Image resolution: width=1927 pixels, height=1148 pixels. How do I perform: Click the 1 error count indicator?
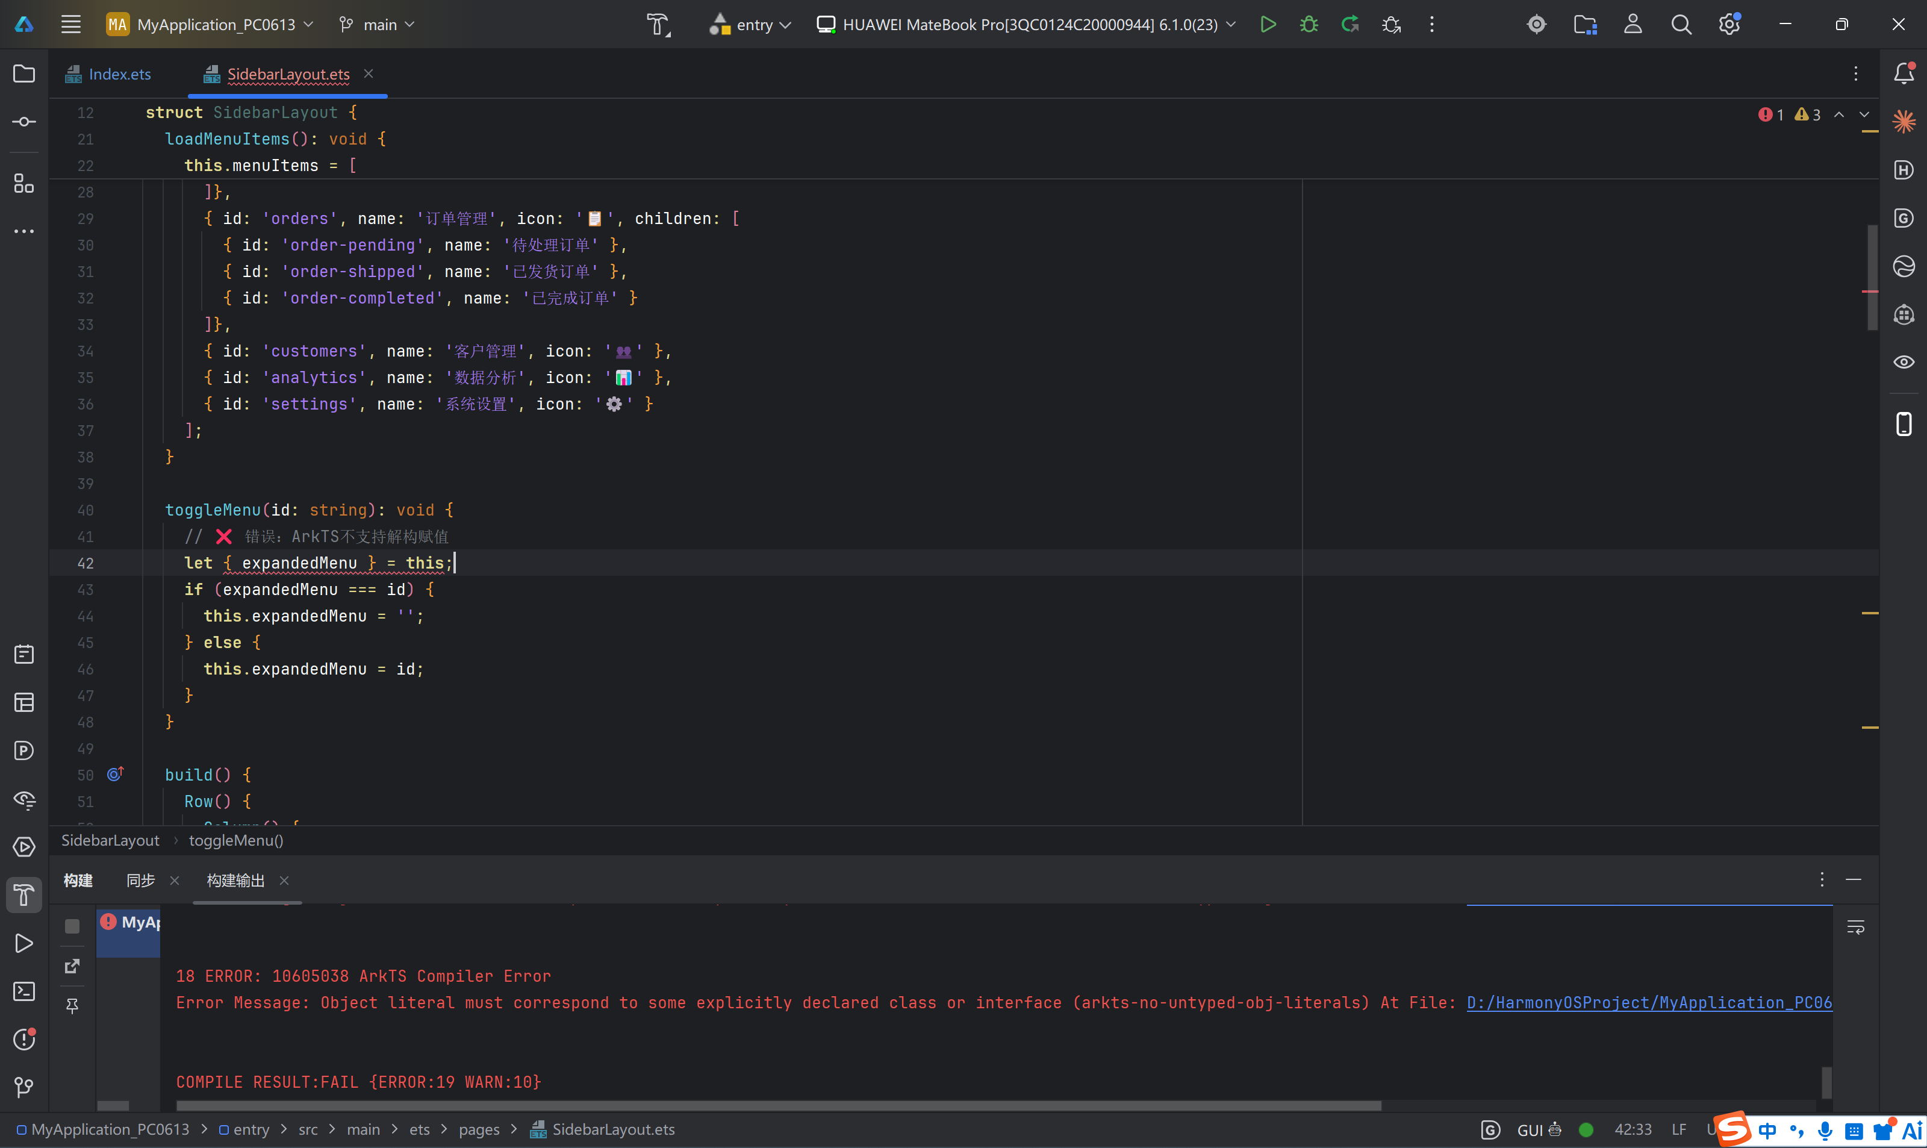coord(1771,114)
